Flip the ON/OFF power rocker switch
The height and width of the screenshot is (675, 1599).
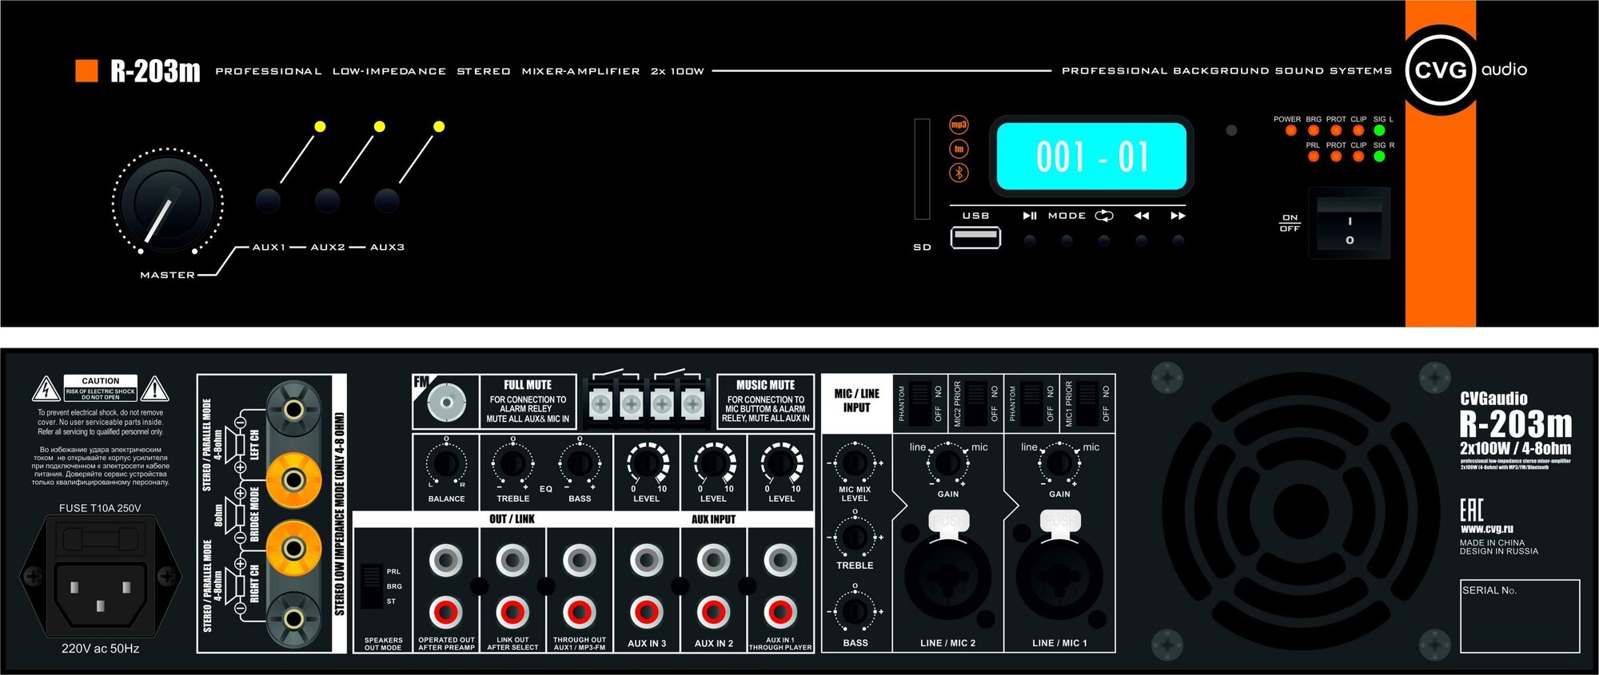(1350, 223)
